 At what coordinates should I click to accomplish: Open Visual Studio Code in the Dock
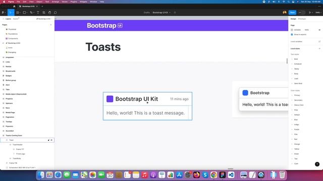pyautogui.click(x=231, y=175)
